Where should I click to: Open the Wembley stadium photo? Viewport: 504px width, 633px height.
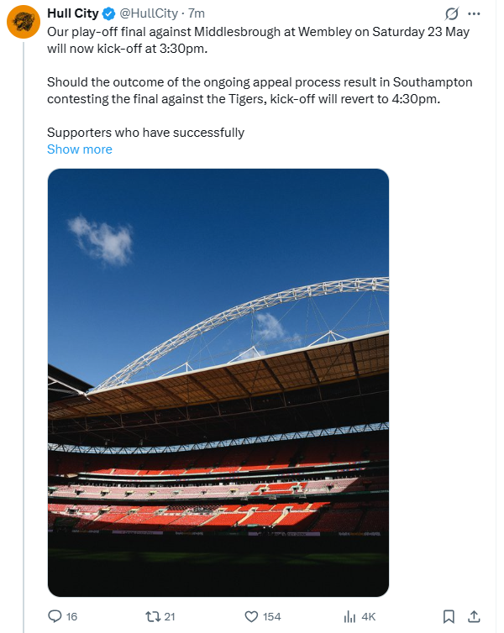218,383
